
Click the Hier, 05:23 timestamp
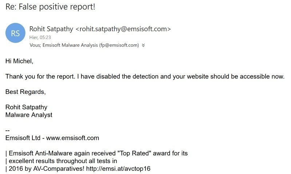40,37
